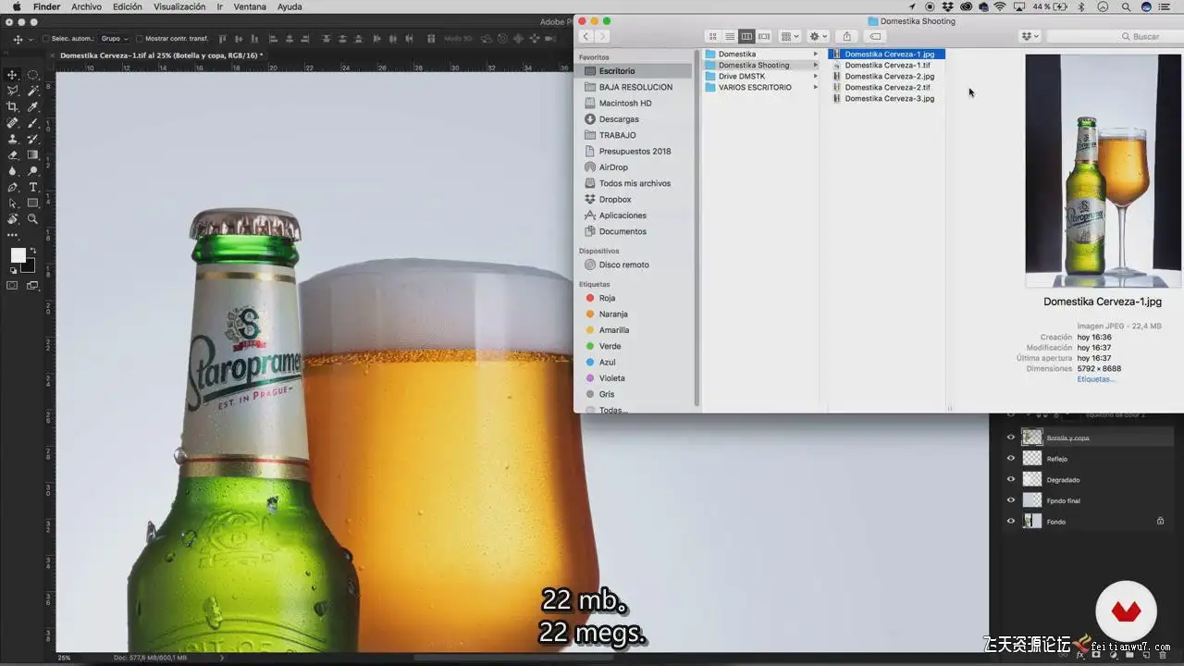Open the Archivo menu
The height and width of the screenshot is (666, 1184).
pos(86,6)
